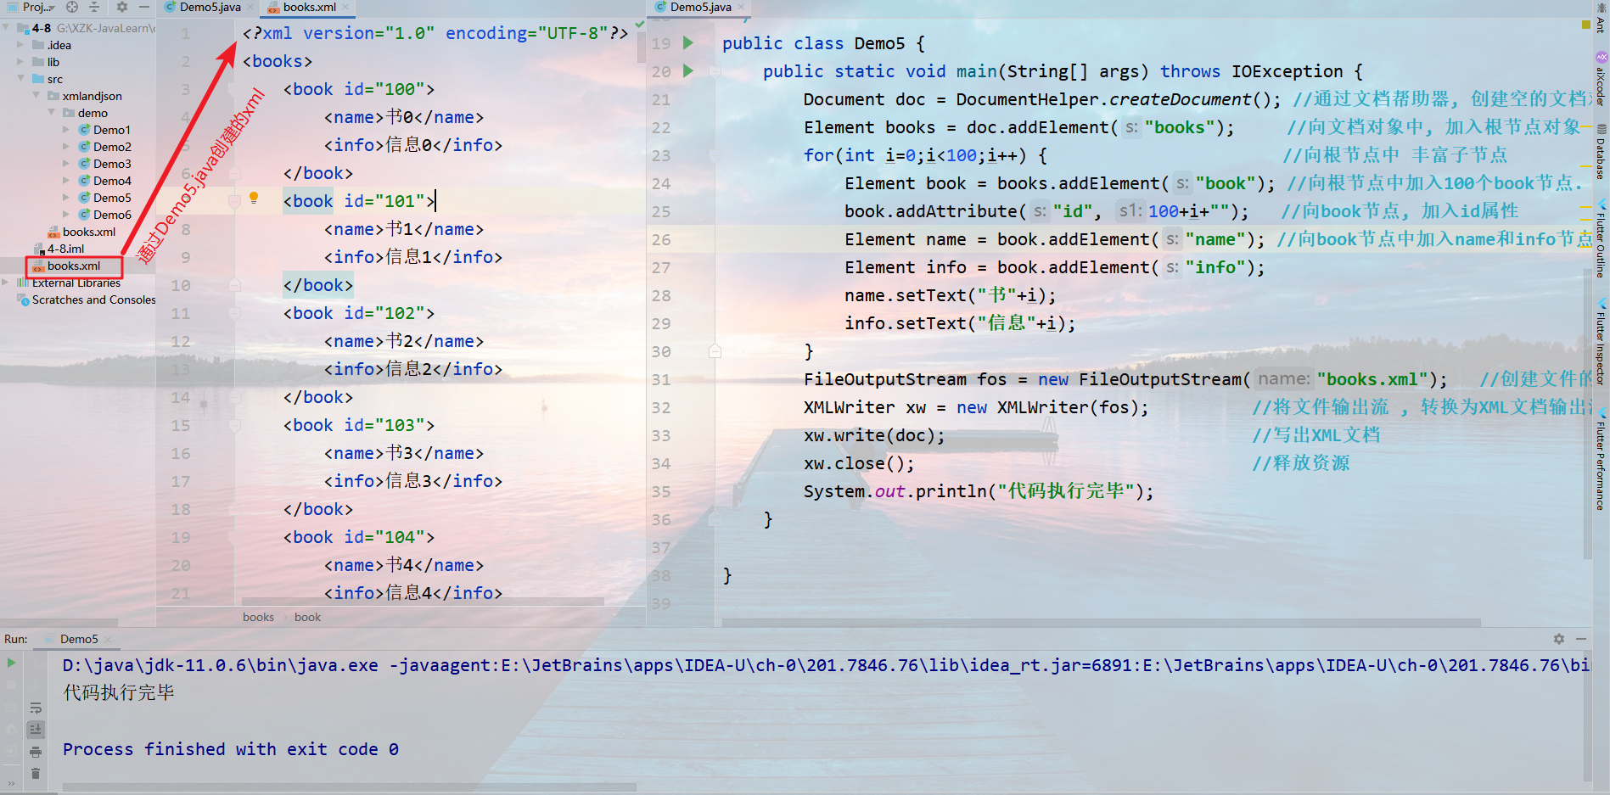Click the yellow inspection indicator in right editor
This screenshot has height=795, width=1610.
tap(1586, 25)
